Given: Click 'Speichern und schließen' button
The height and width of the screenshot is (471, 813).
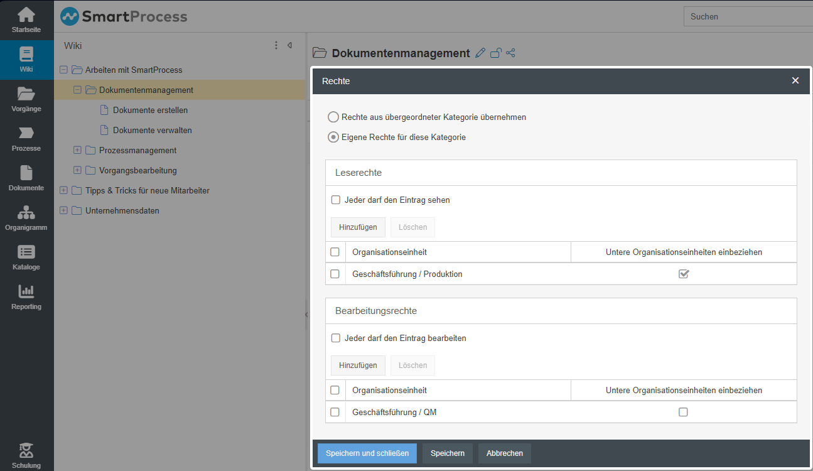Looking at the screenshot, I should (x=367, y=453).
